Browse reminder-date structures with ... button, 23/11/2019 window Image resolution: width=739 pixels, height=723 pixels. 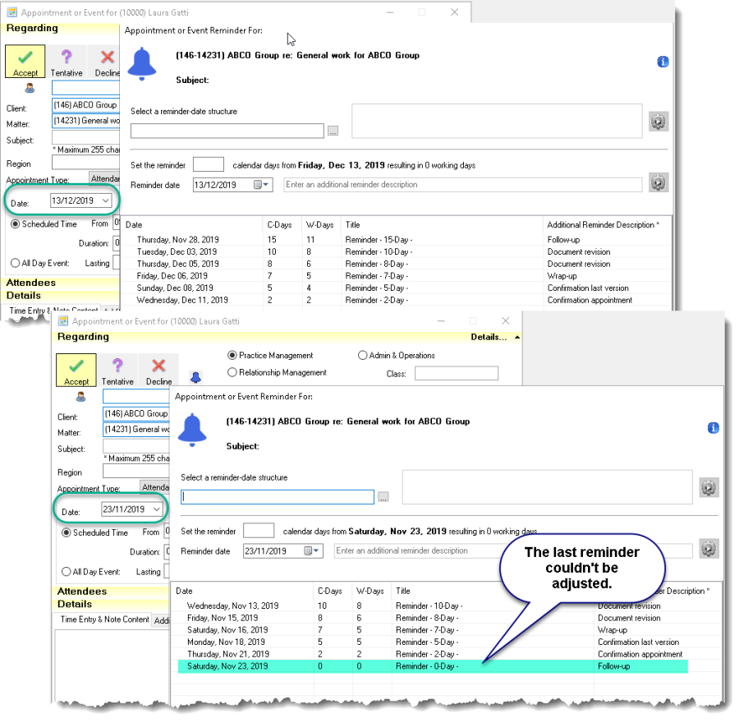click(383, 497)
